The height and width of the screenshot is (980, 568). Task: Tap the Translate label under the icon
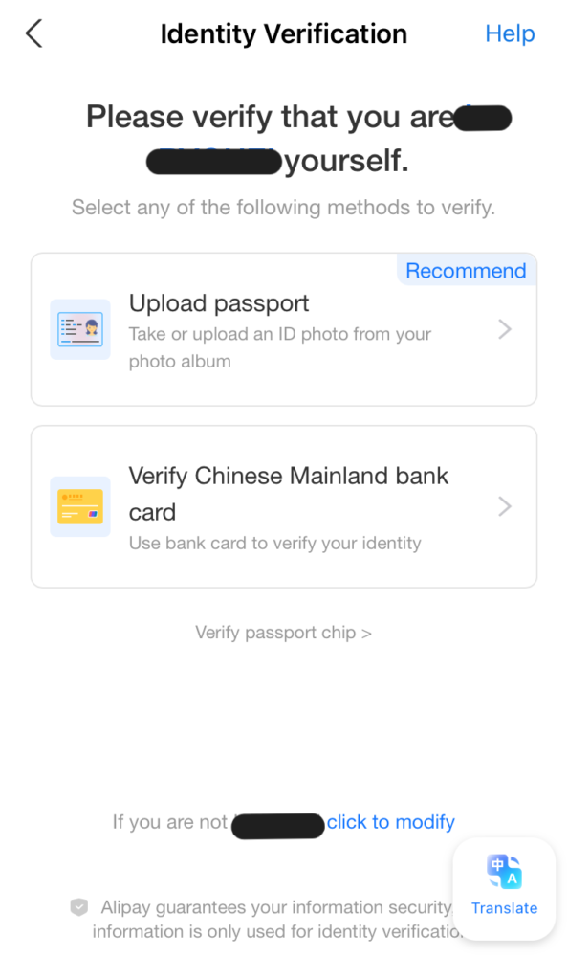[x=504, y=908]
